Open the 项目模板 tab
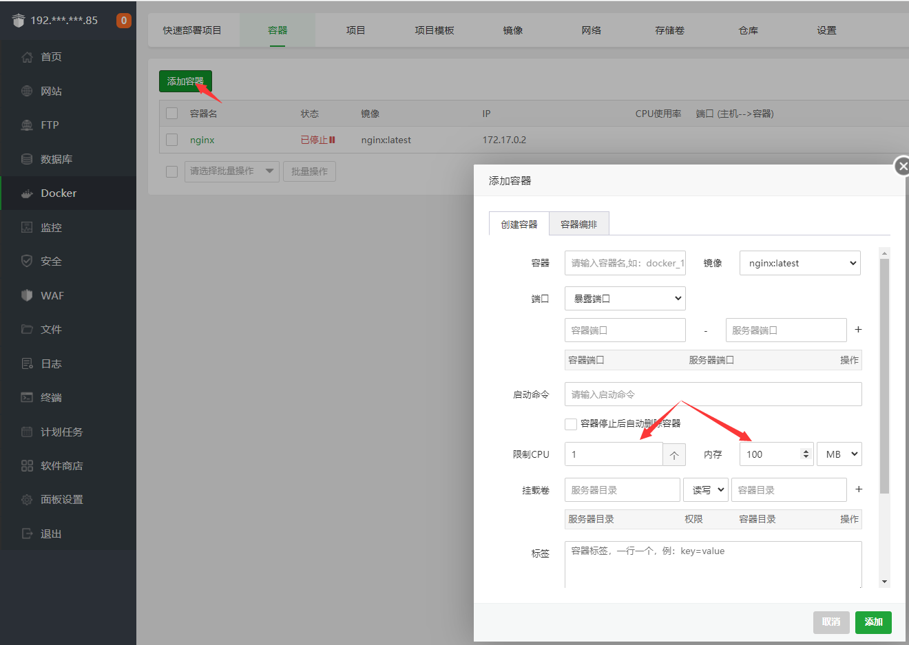The width and height of the screenshot is (909, 645). coord(435,30)
